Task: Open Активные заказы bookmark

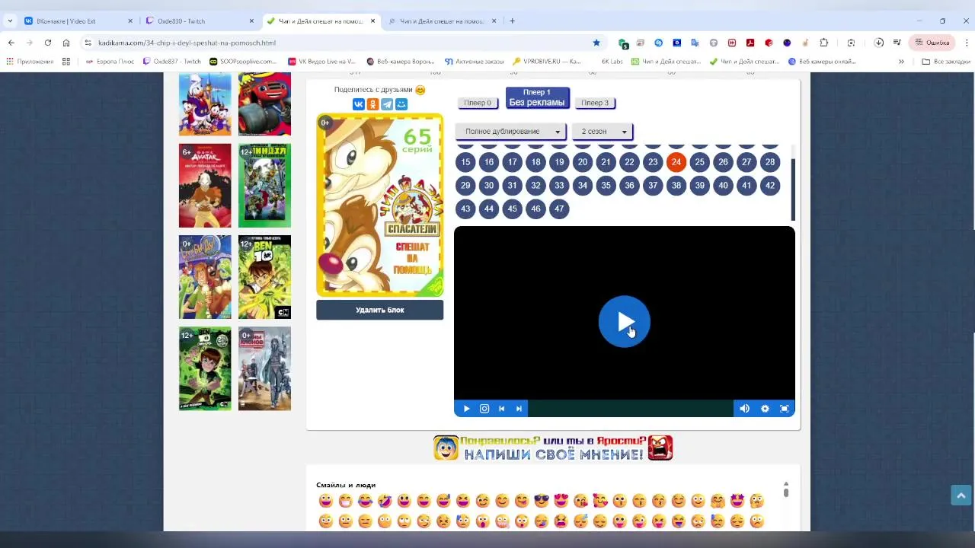Action: [x=473, y=62]
